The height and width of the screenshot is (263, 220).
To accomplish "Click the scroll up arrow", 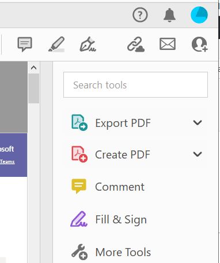I will point(33,68).
